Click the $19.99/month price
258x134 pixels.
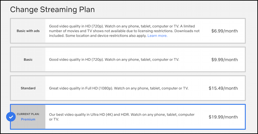[223, 117]
